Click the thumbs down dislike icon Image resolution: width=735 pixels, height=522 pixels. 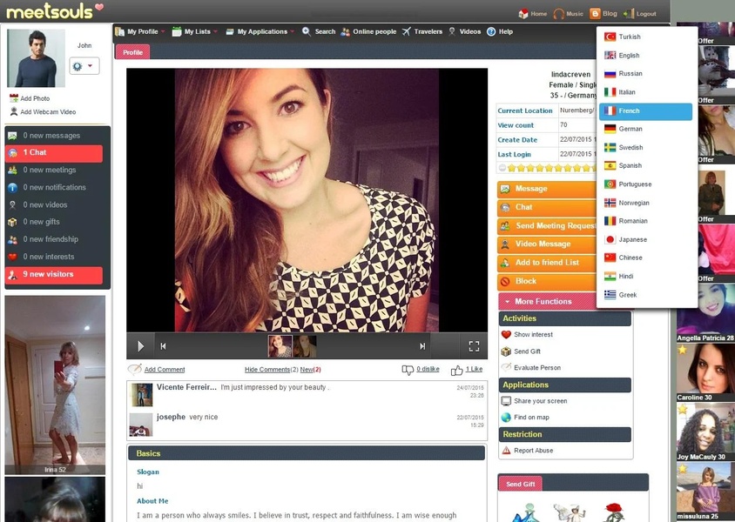(x=408, y=370)
